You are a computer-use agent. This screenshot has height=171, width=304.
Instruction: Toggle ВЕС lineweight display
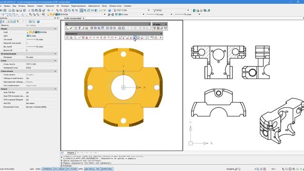tap(98, 169)
